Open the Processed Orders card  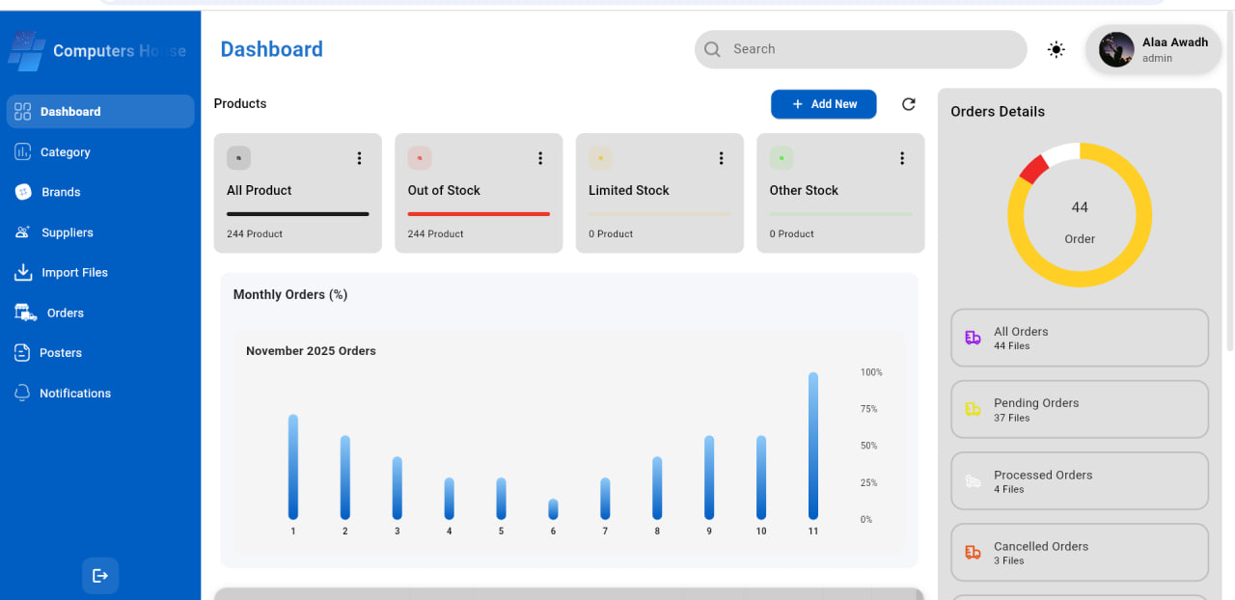click(1079, 481)
